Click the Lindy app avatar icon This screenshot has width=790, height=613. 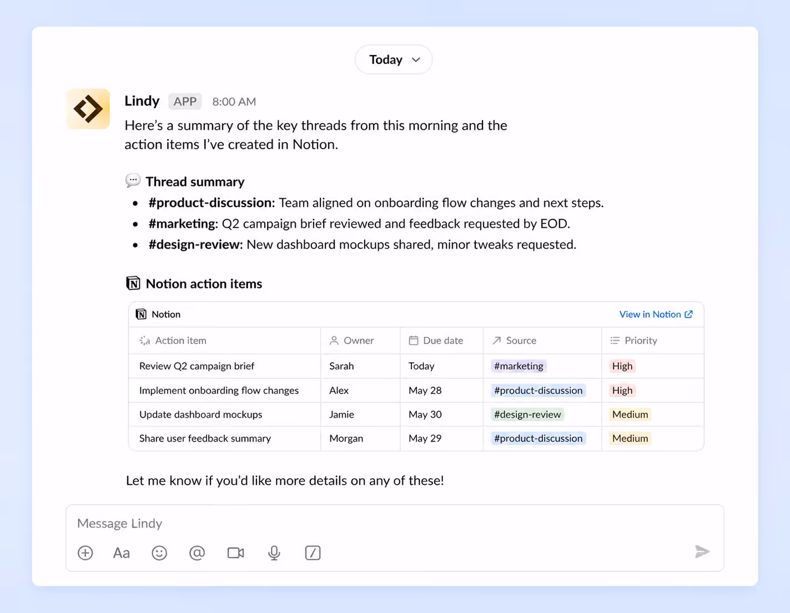pos(88,109)
